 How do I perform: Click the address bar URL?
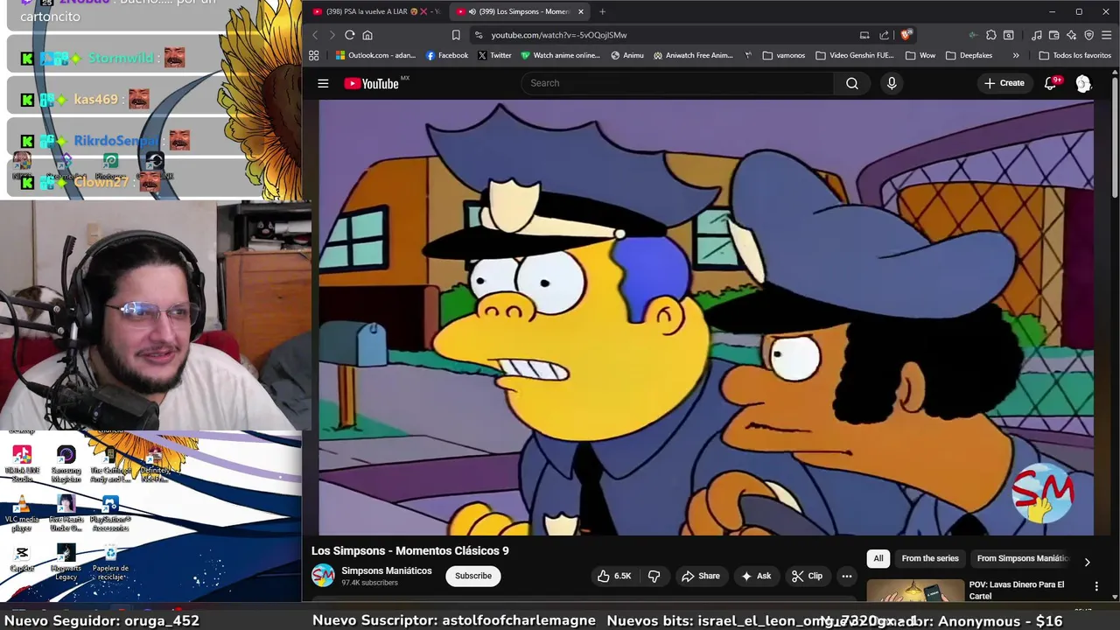pos(559,35)
